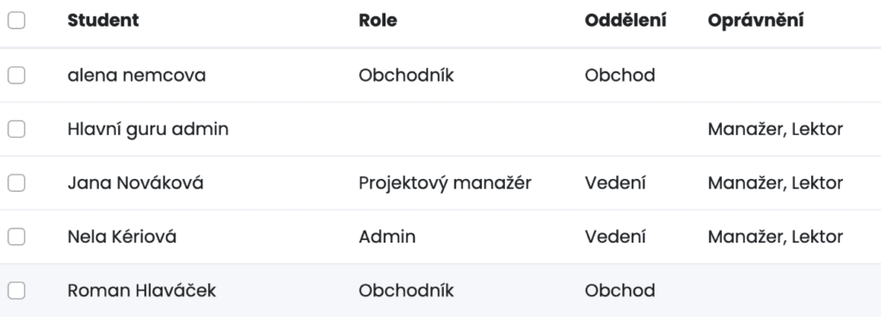This screenshot has height=320, width=881.
Task: Click the Admin role of Nela Kériová
Action: [387, 237]
